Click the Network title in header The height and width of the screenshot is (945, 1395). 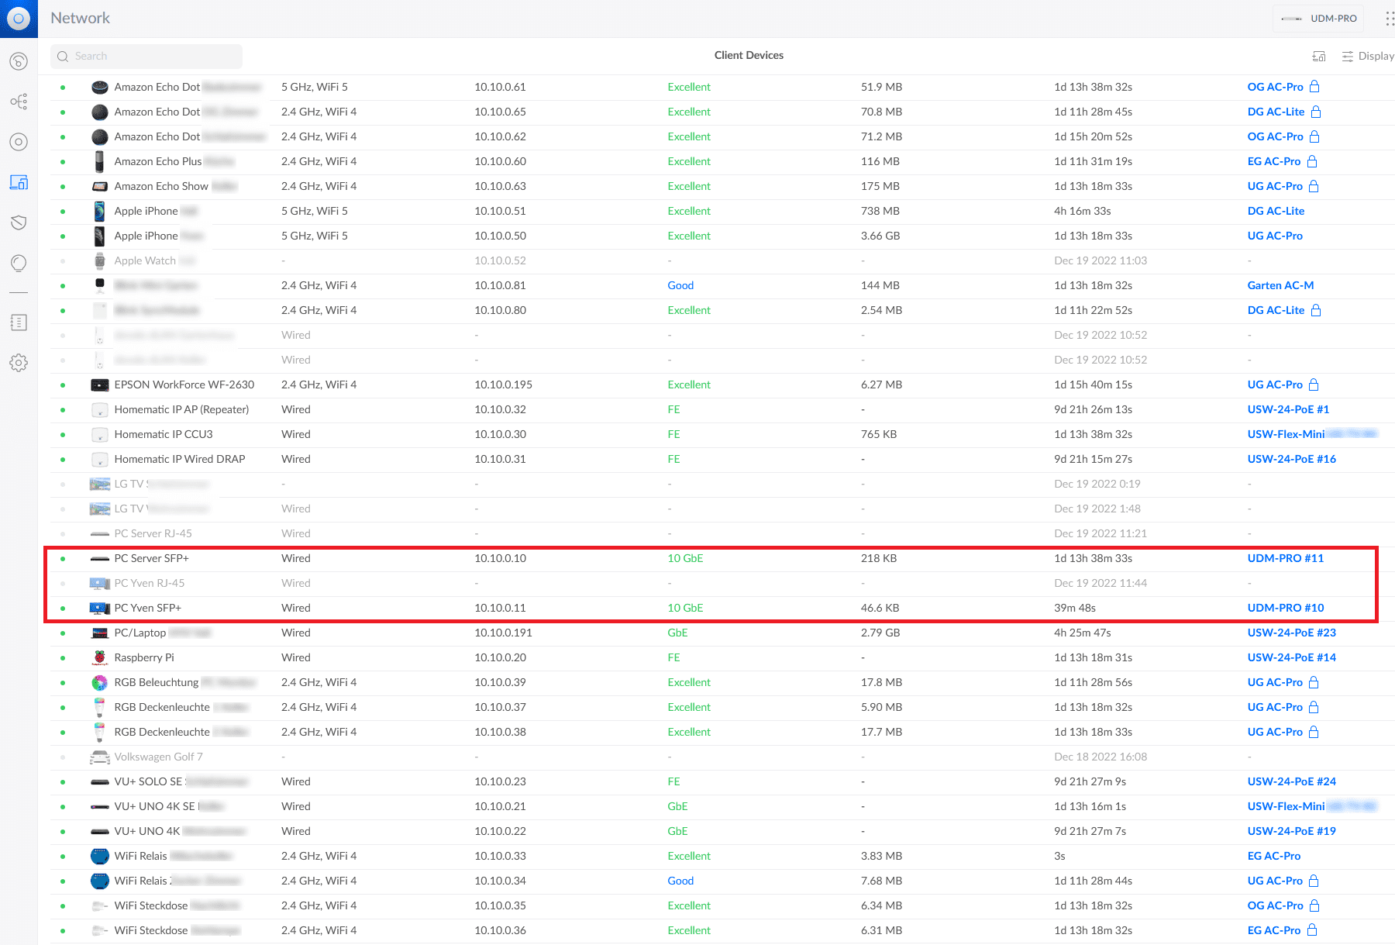(x=80, y=18)
